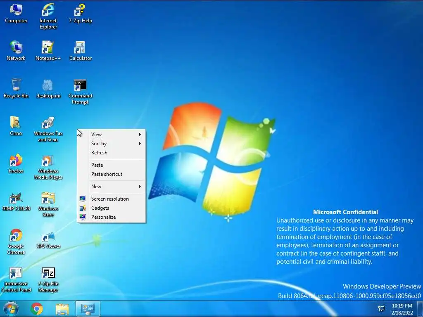Select the Google Chrome desktop shortcut

click(16, 241)
